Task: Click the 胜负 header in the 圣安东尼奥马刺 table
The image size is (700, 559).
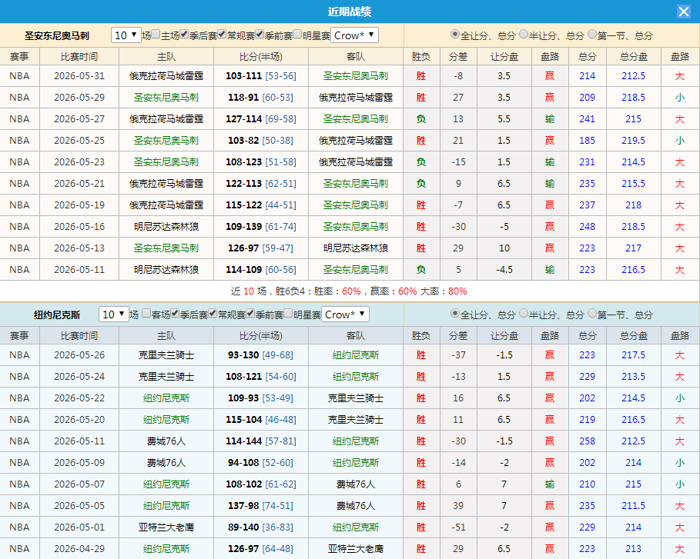Action: coord(421,57)
